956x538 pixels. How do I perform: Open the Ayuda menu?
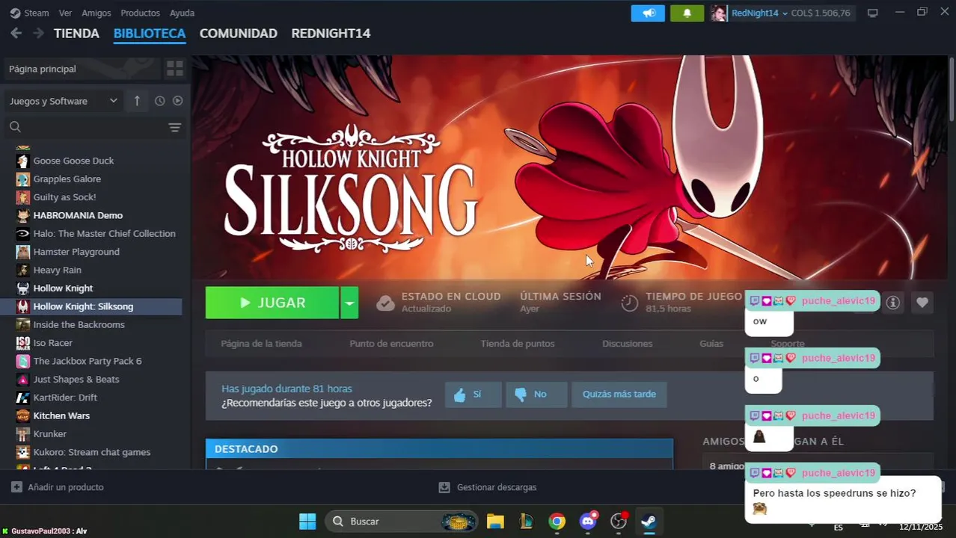coord(182,13)
